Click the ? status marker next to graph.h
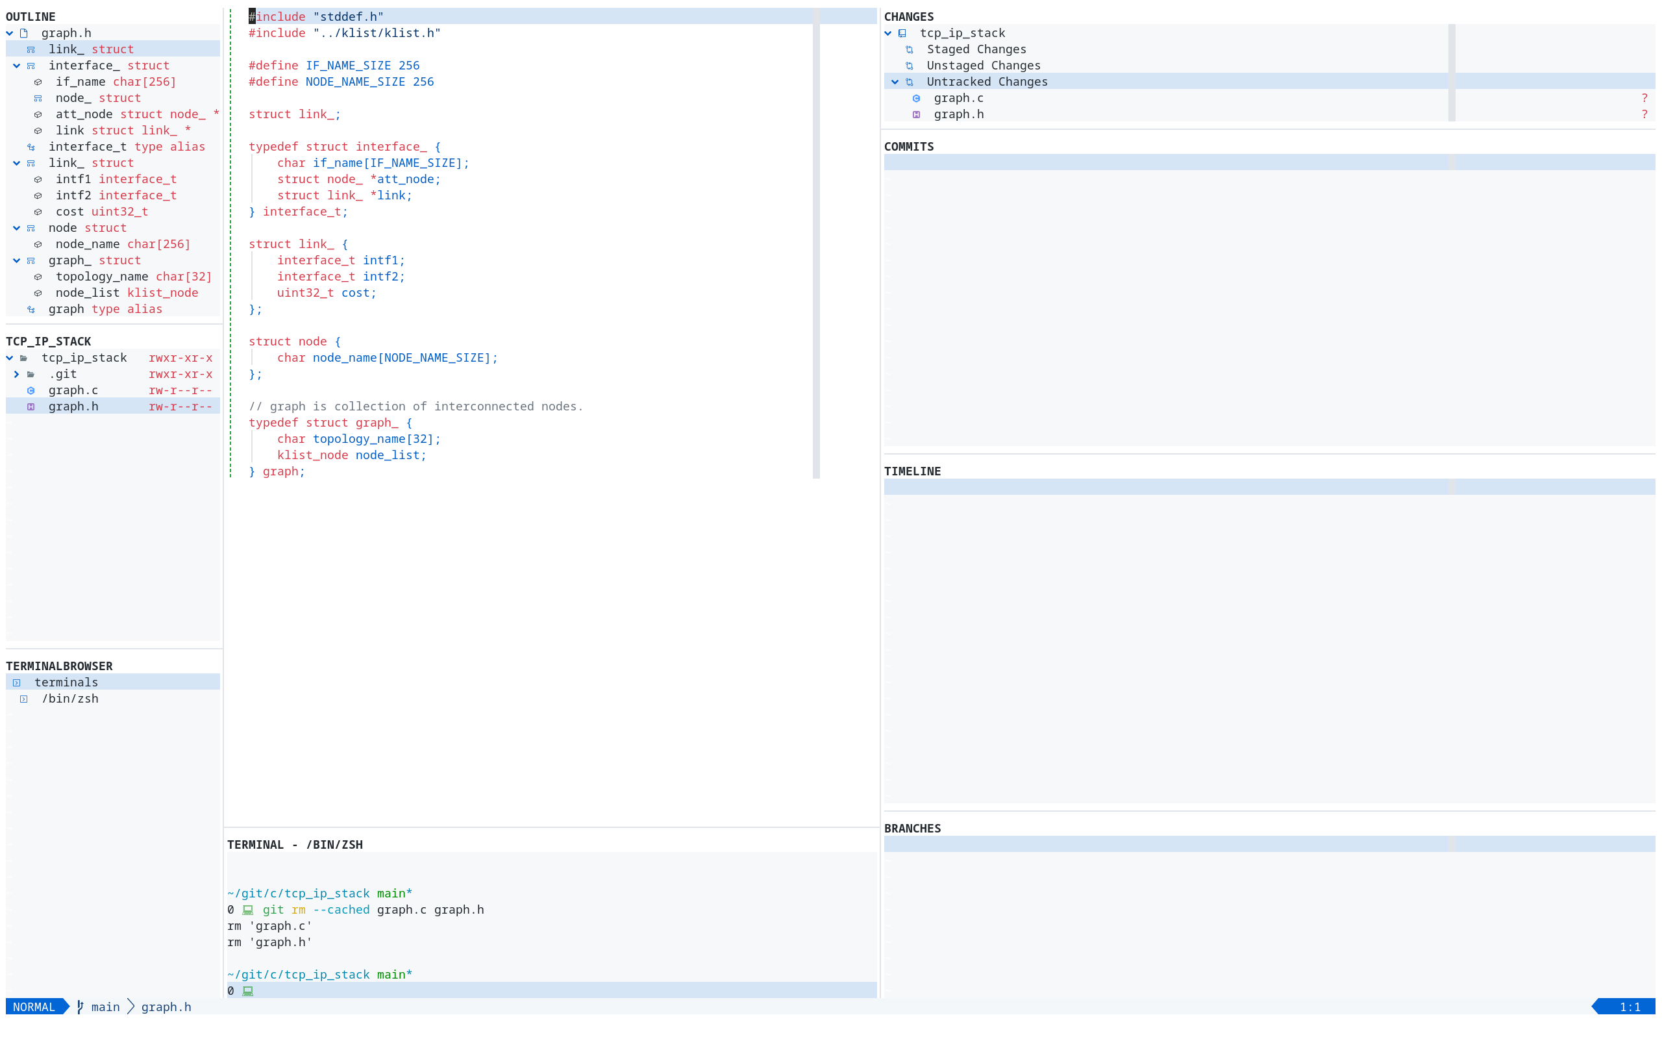Image resolution: width=1662 pixels, height=1039 pixels. point(1644,114)
